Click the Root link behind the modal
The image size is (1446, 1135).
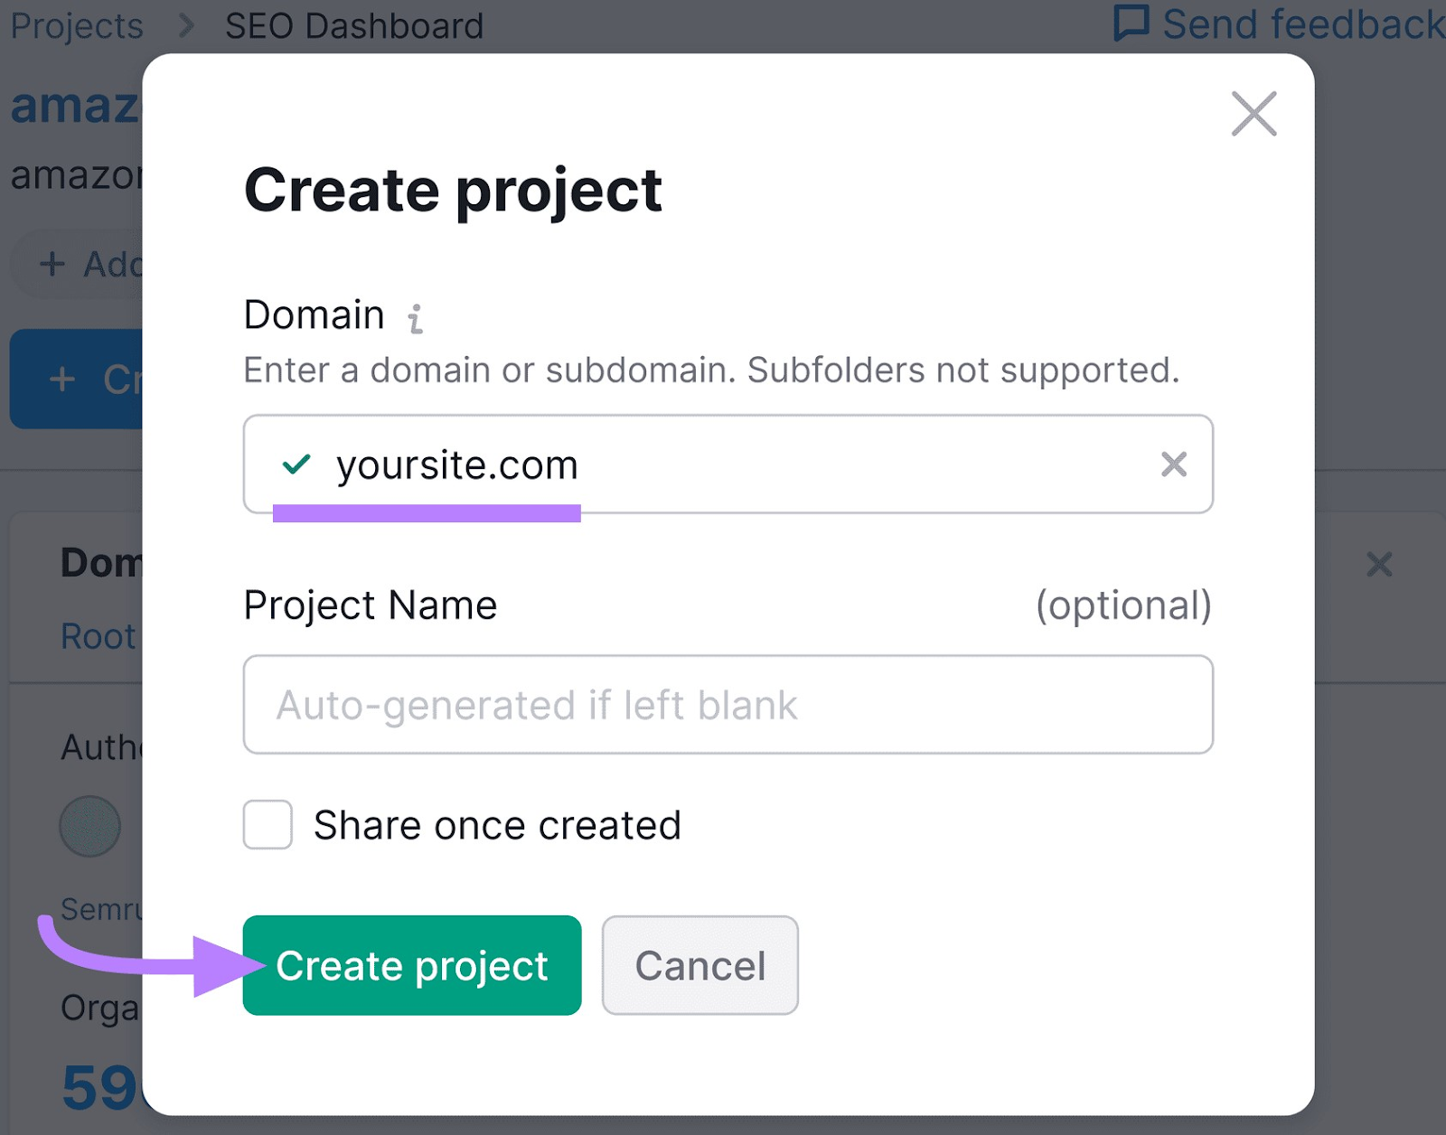(98, 636)
